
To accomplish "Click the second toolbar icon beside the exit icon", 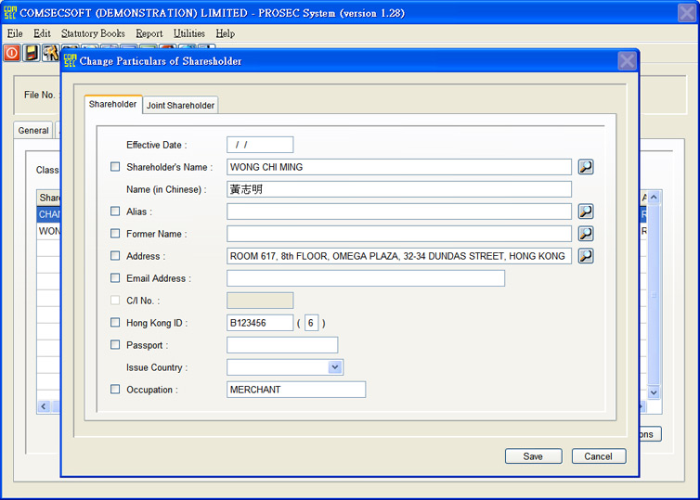I will coord(32,53).
